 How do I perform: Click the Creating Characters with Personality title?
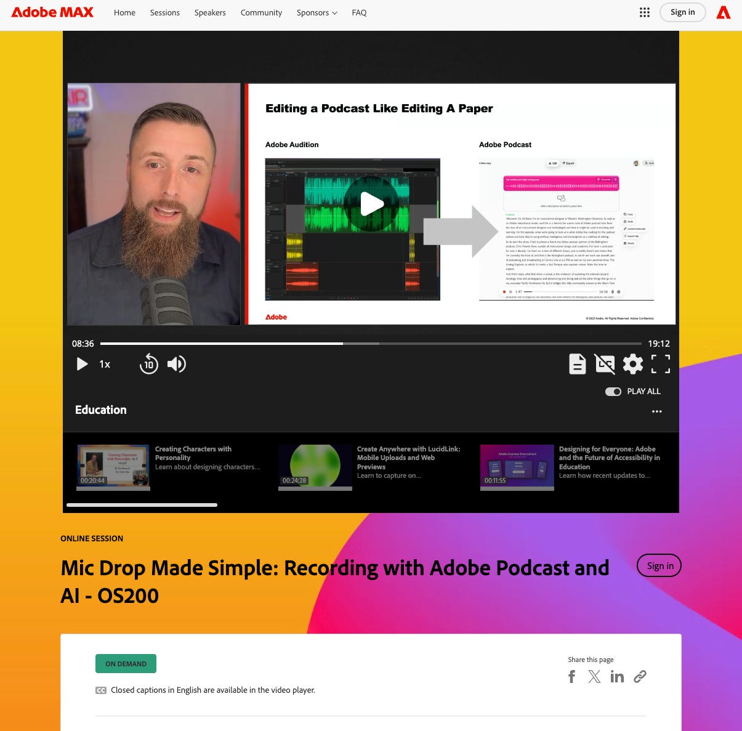193,453
